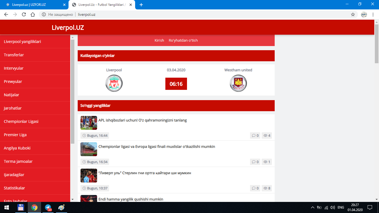Screen dimensions: 379x213
Task: Open the APL ishqibozlari article thumbnail
Action: pos(89,123)
